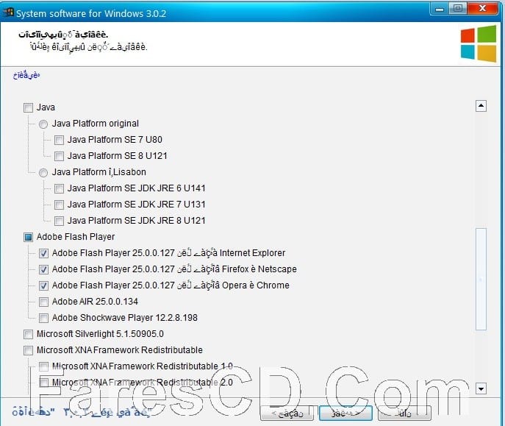Viewport: 505px width, 426px height.
Task: Click the blue link below the header
Action: pos(26,75)
